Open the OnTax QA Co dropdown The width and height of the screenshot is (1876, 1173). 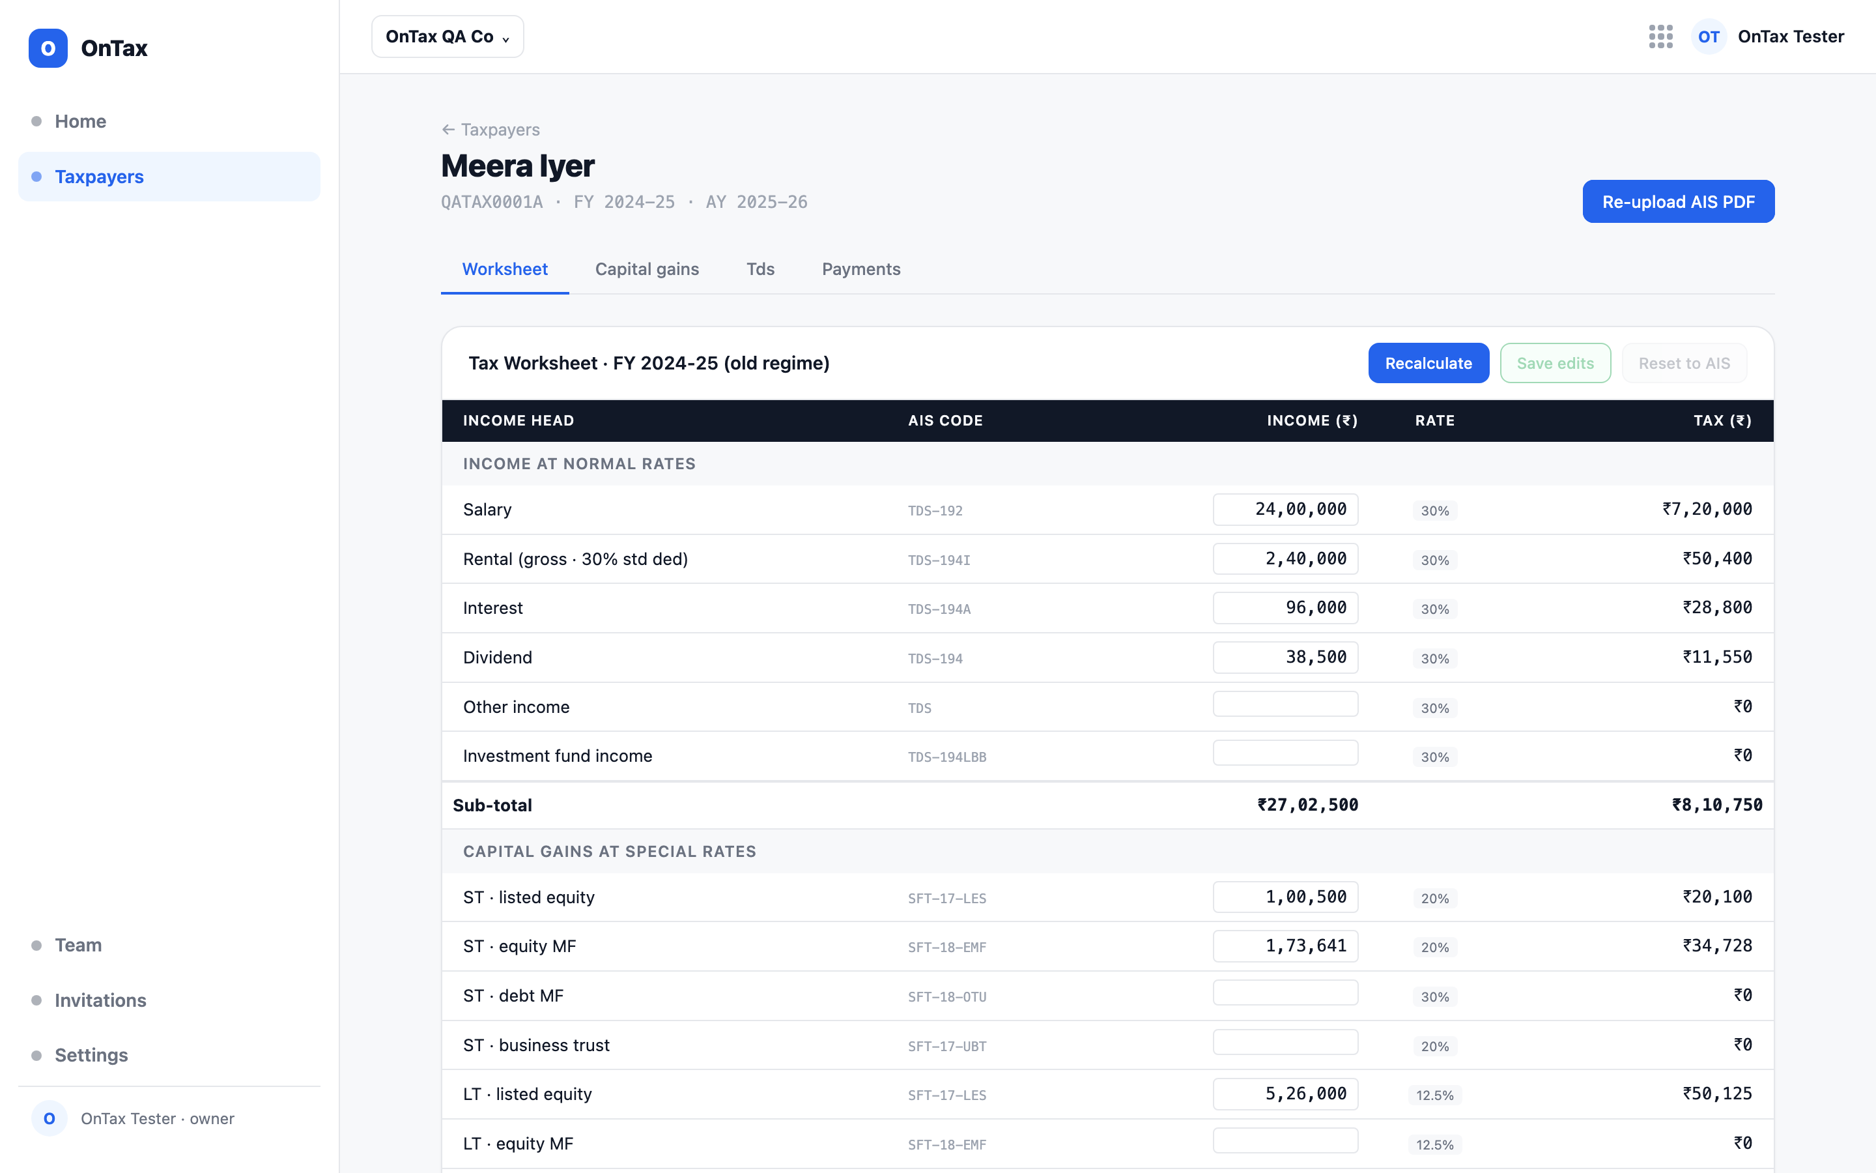(448, 36)
